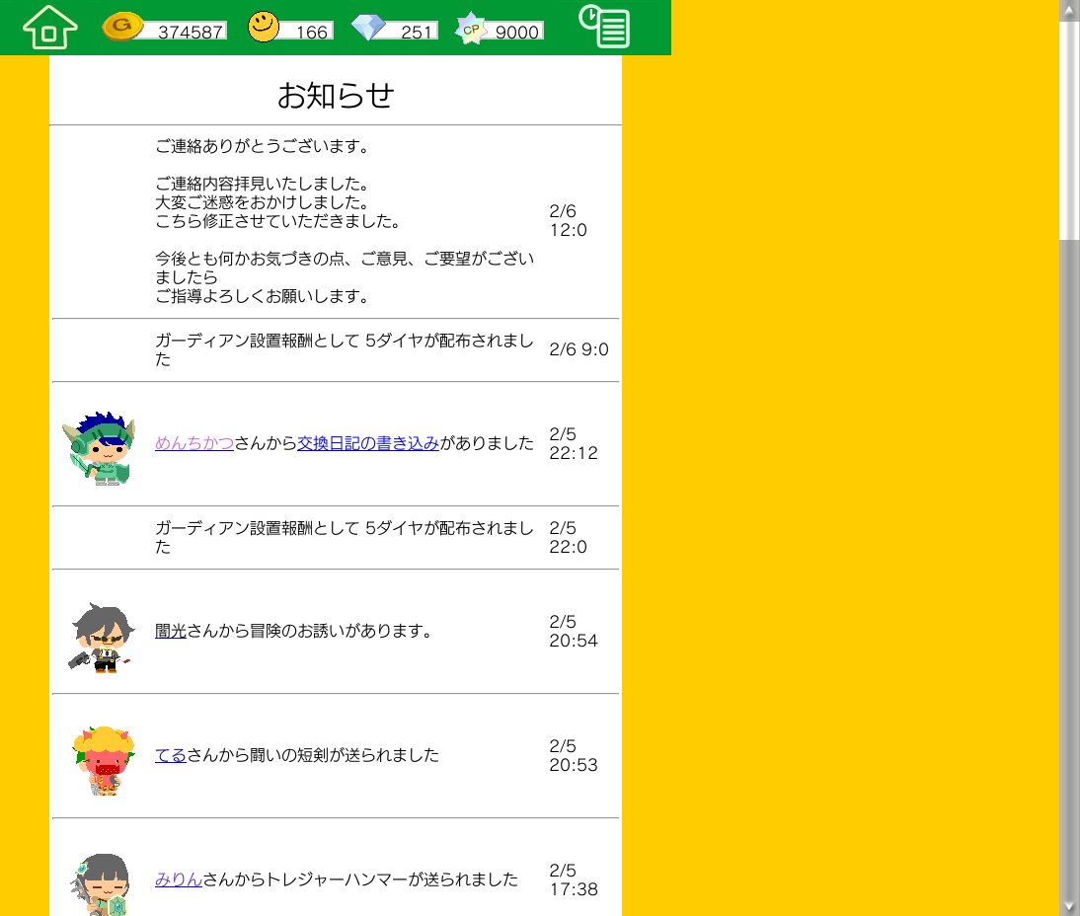Open the めんちかつ profile link
The width and height of the screenshot is (1080, 916).
(x=194, y=443)
